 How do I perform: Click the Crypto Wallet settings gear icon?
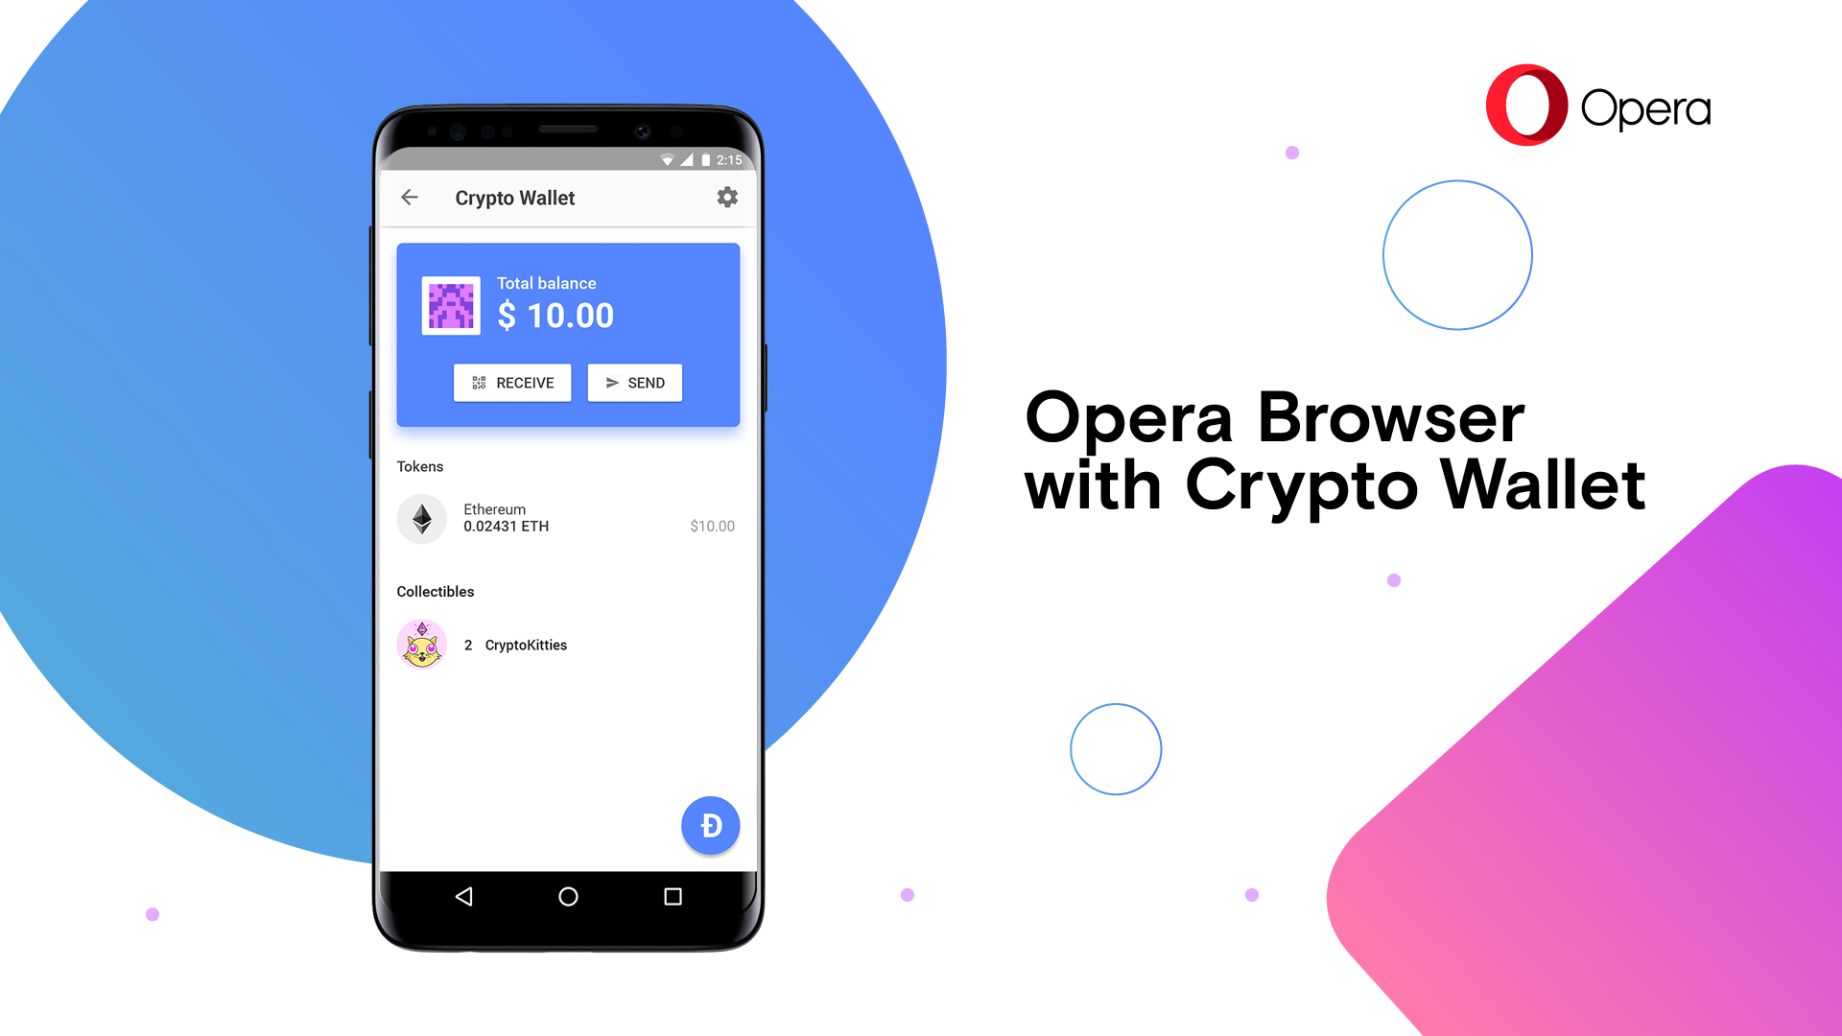coord(727,198)
